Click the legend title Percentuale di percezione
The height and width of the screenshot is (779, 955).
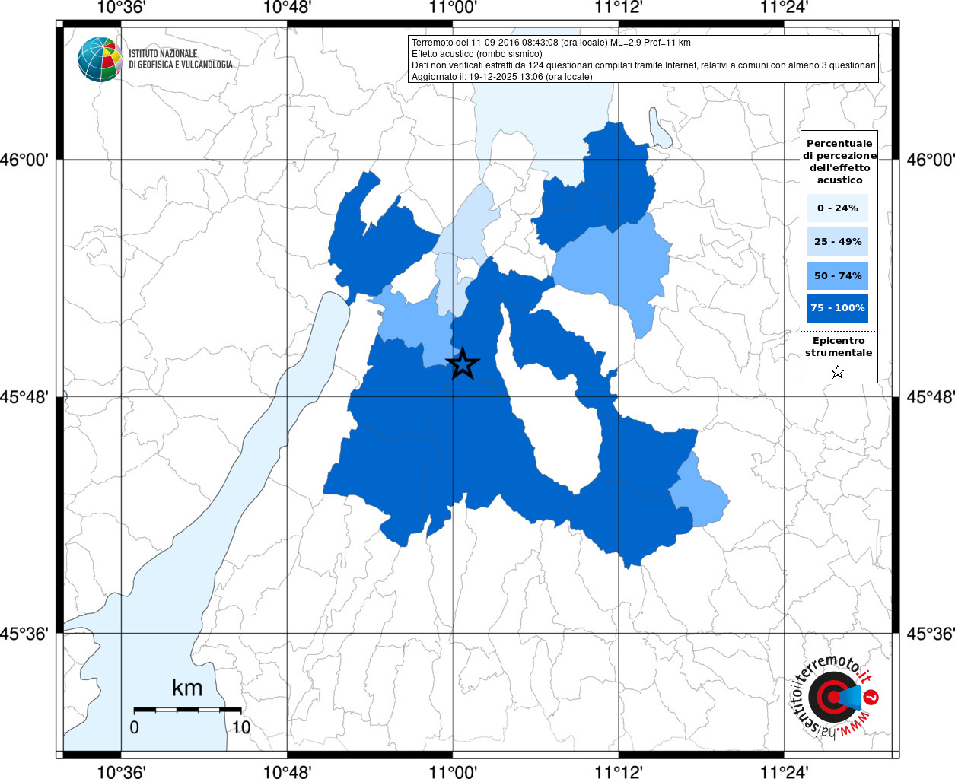tap(839, 162)
